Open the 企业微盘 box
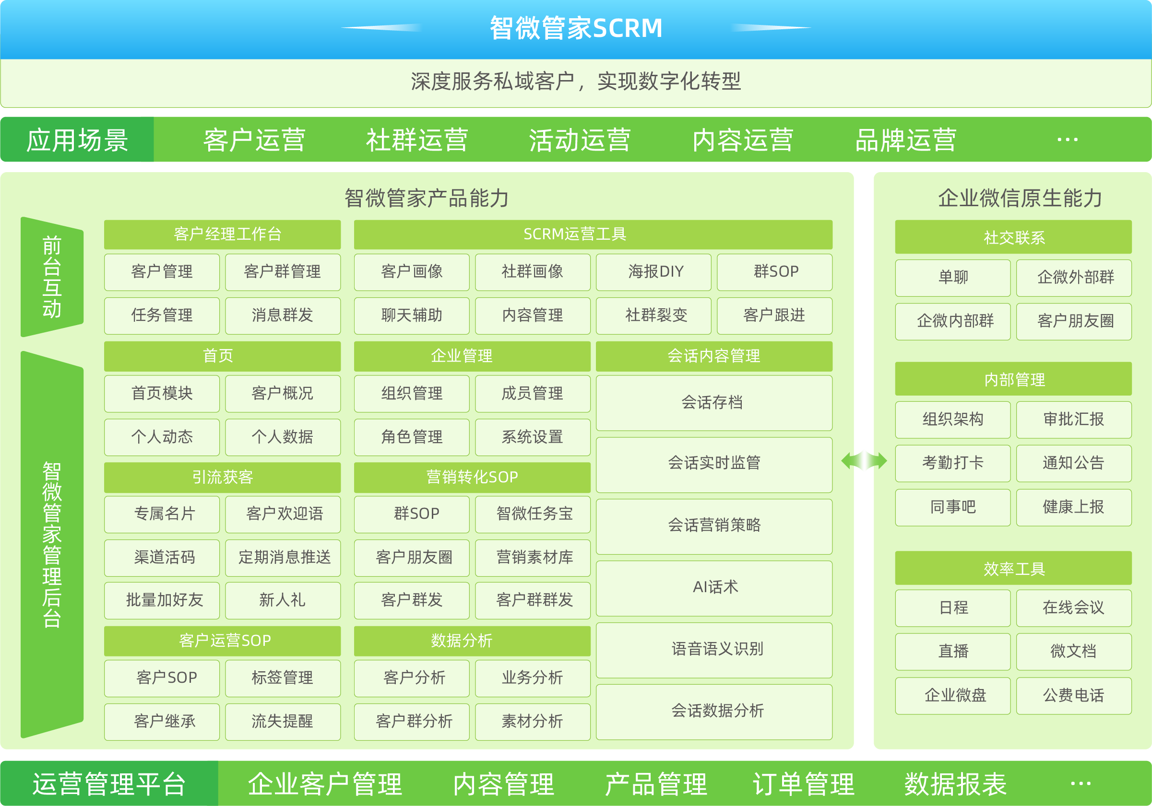This screenshot has height=806, width=1152. pos(953,696)
